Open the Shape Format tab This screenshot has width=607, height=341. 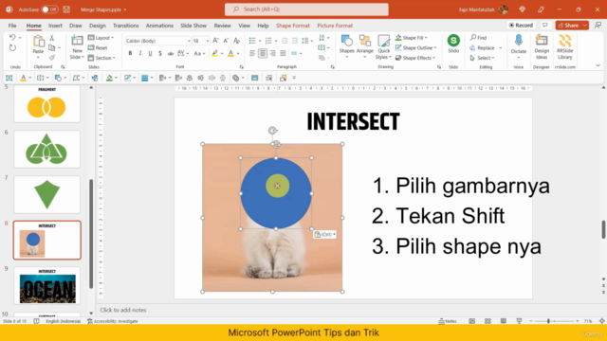click(293, 26)
